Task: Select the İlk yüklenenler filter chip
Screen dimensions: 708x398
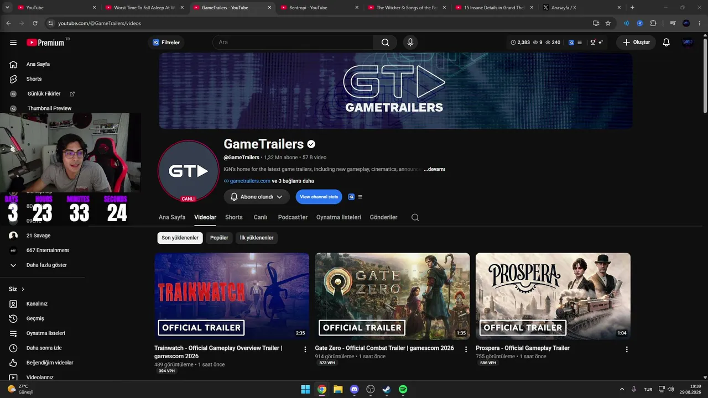Action: 257,238
